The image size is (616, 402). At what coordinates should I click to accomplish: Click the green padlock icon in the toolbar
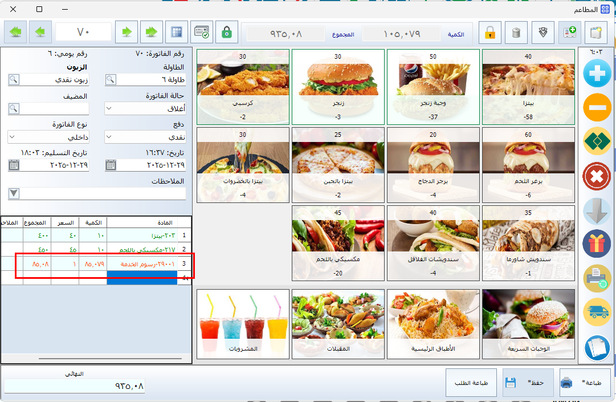point(227,32)
